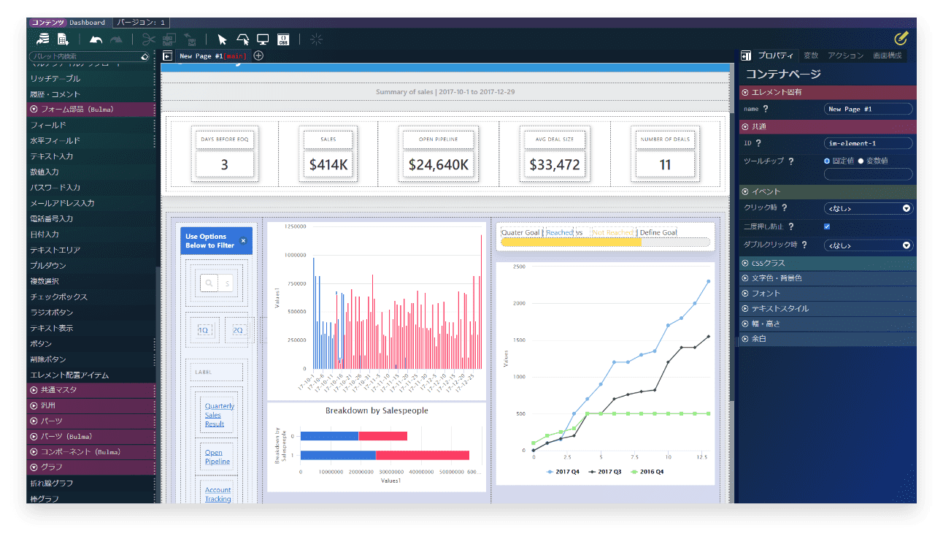Open the screen preview monitor icon

pyautogui.click(x=263, y=39)
